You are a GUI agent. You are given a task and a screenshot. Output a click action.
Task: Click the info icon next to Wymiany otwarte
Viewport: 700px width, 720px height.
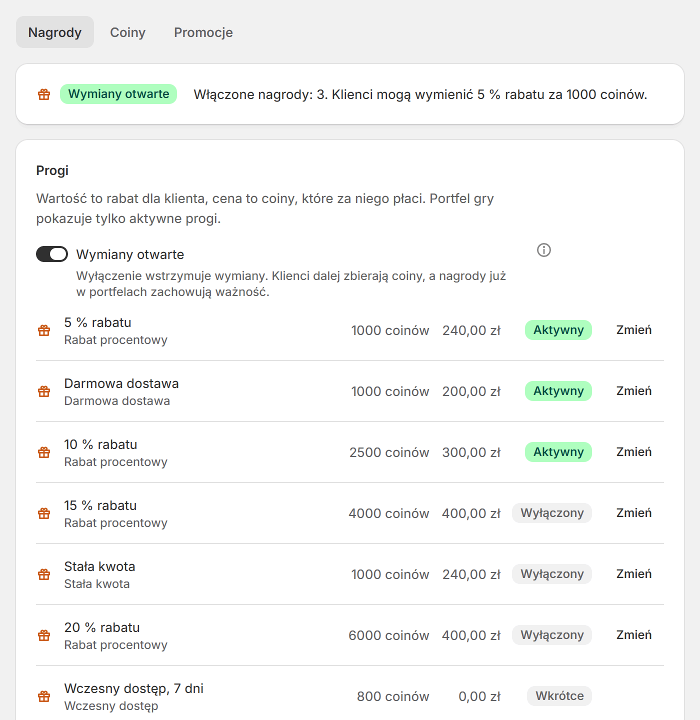coord(544,250)
